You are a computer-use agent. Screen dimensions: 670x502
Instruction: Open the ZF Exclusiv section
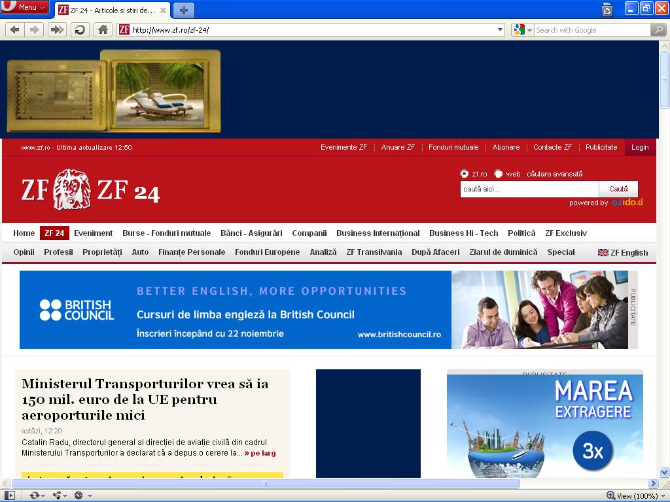click(x=566, y=233)
